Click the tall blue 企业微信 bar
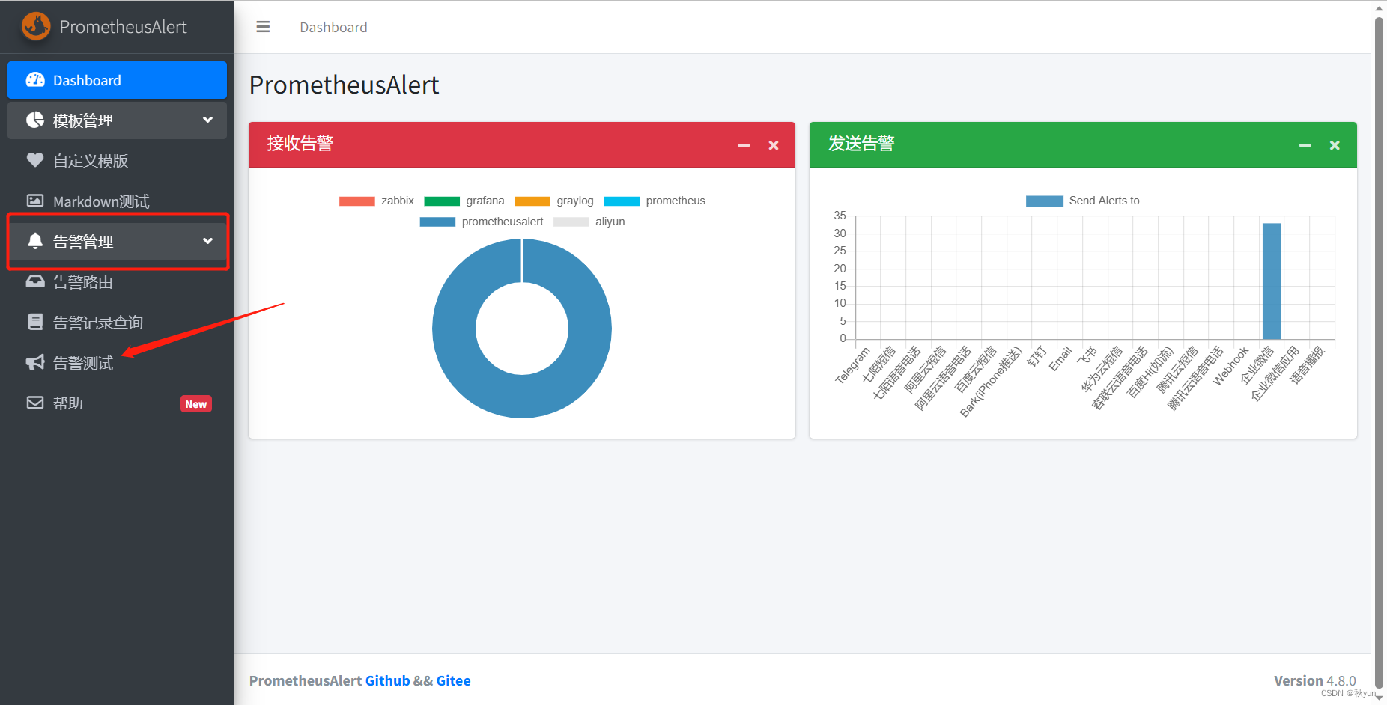Viewport: 1387px width, 705px height. click(x=1272, y=281)
